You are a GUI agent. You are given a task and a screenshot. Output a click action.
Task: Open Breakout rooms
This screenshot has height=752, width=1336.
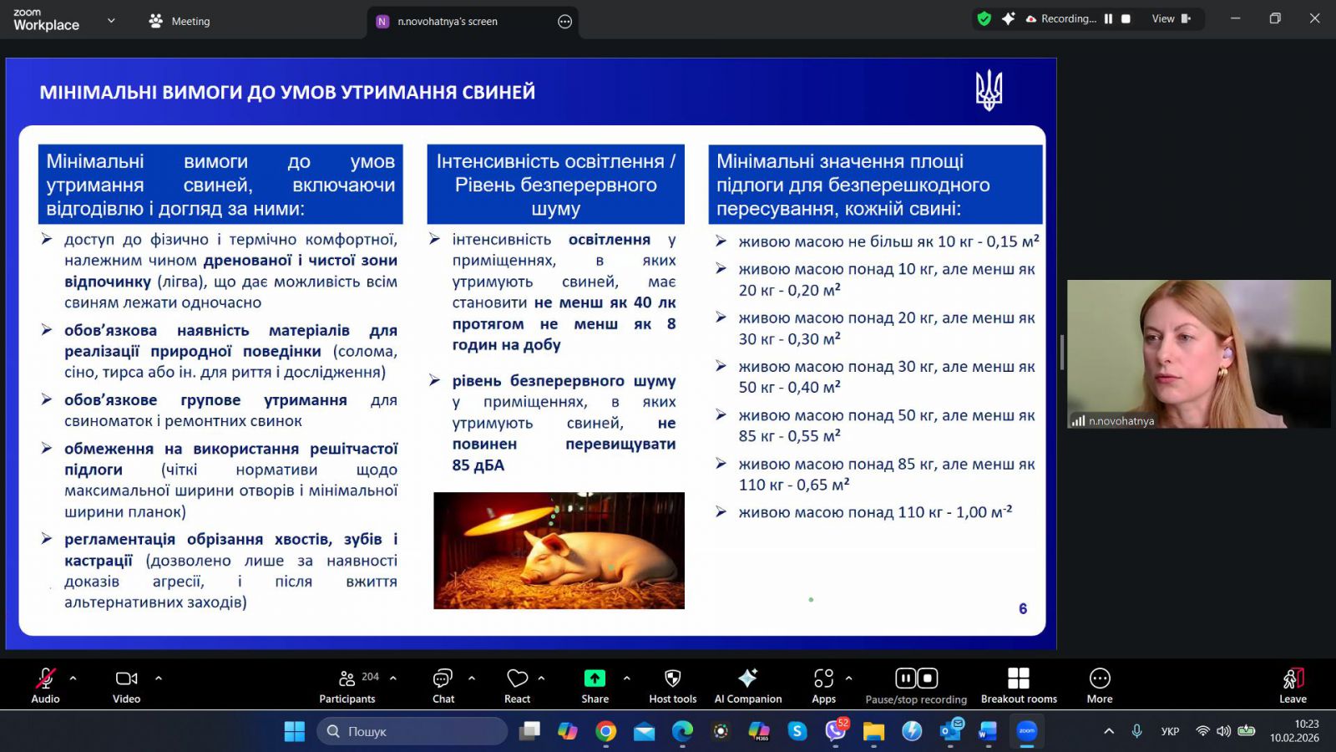pyautogui.click(x=1018, y=684)
